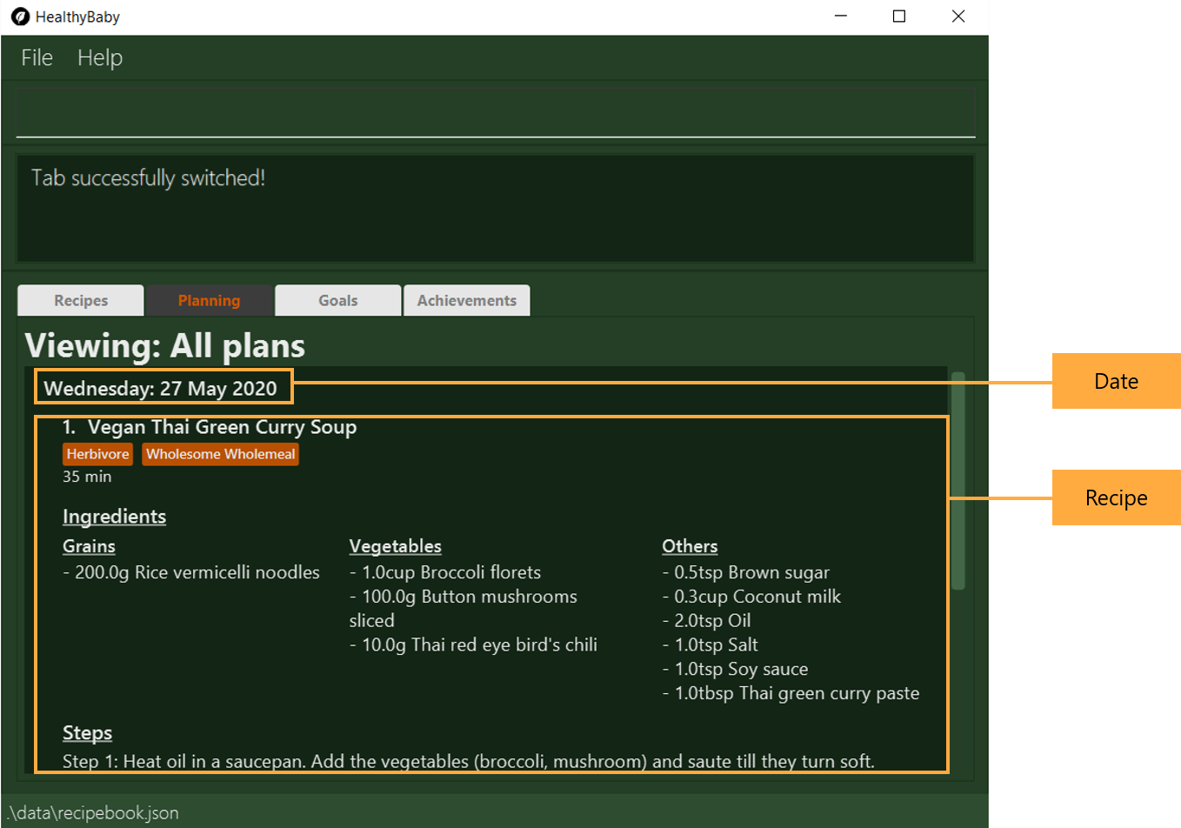Click recipe title 'Vegan Thai Green Curry Soup'
Screen dimensions: 1181x828
222,427
